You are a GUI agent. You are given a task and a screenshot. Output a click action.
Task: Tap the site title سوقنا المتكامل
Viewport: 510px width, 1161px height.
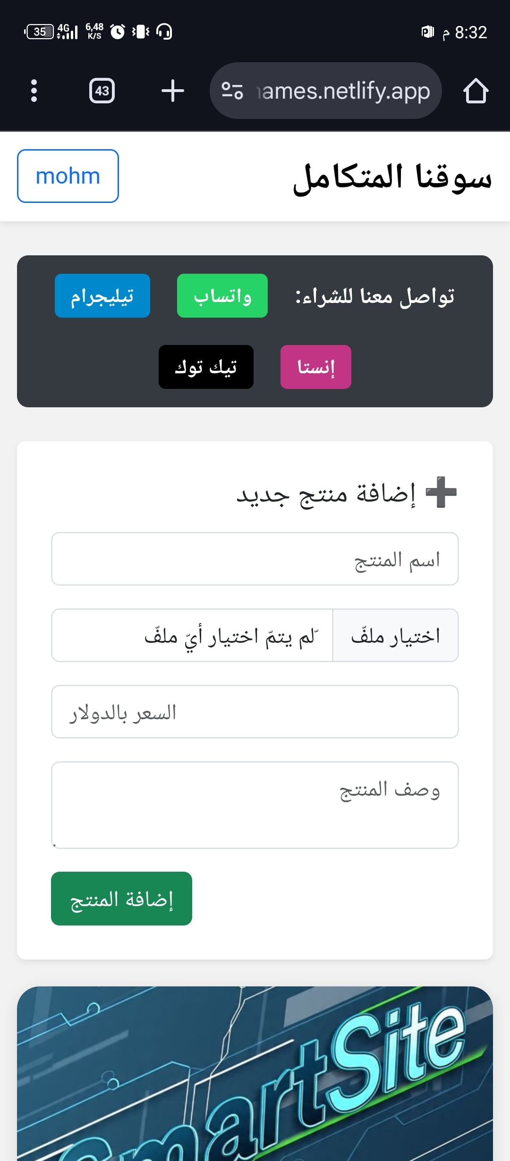coord(392,177)
